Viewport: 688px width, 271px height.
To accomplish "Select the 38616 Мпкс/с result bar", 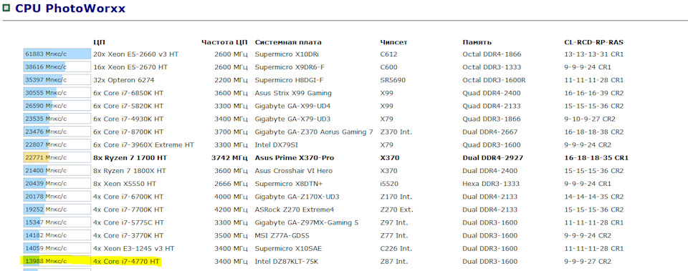I will point(57,67).
